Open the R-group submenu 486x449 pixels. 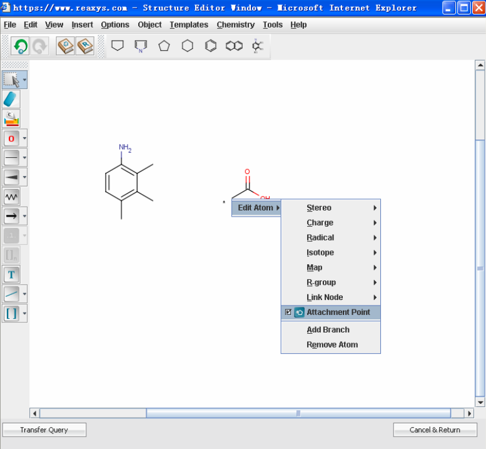point(331,282)
